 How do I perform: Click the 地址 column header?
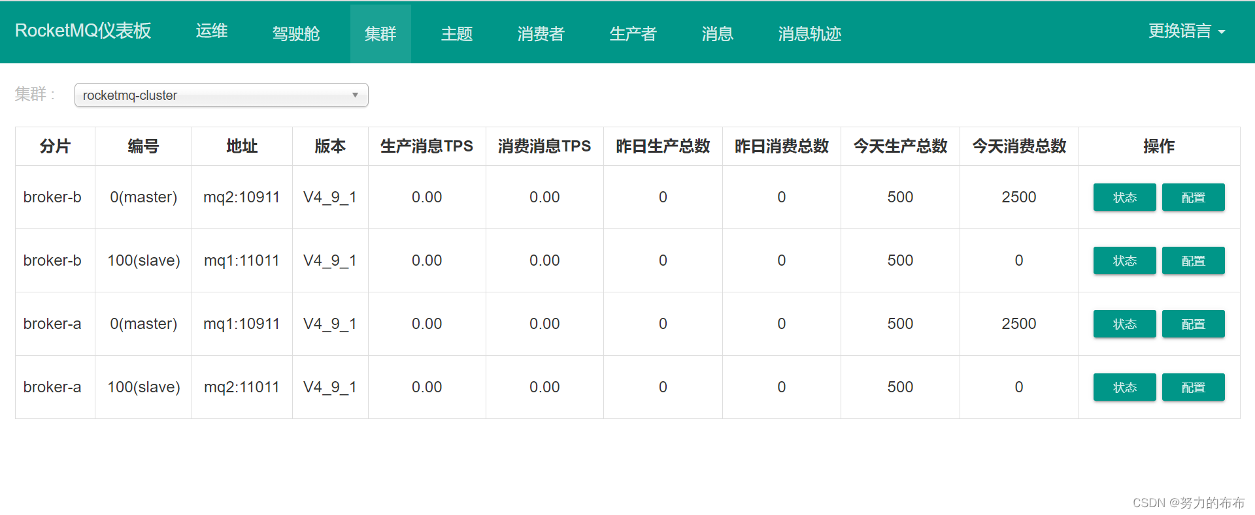tap(242, 146)
